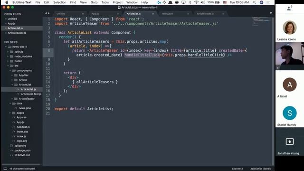304x171 pixels.
Task: Open README.md in the sidebar
Action: click(x=22, y=155)
